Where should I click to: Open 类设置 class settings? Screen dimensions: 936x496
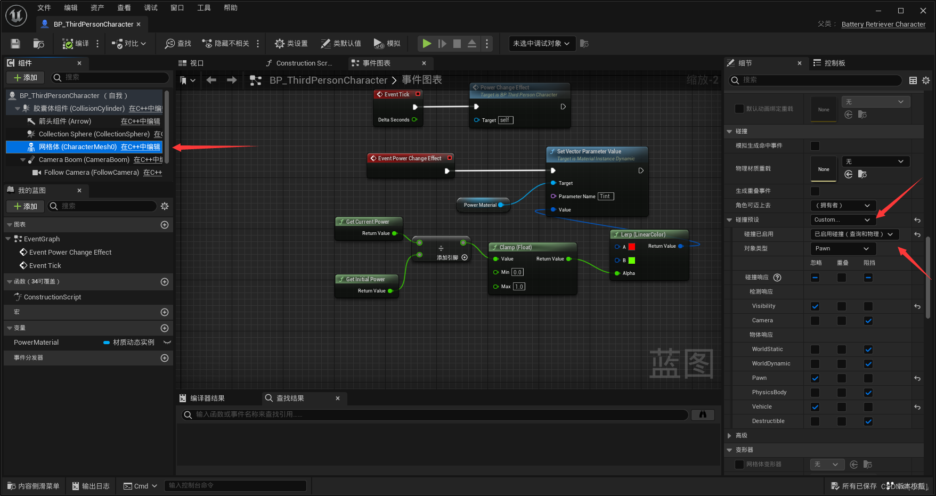291,44
